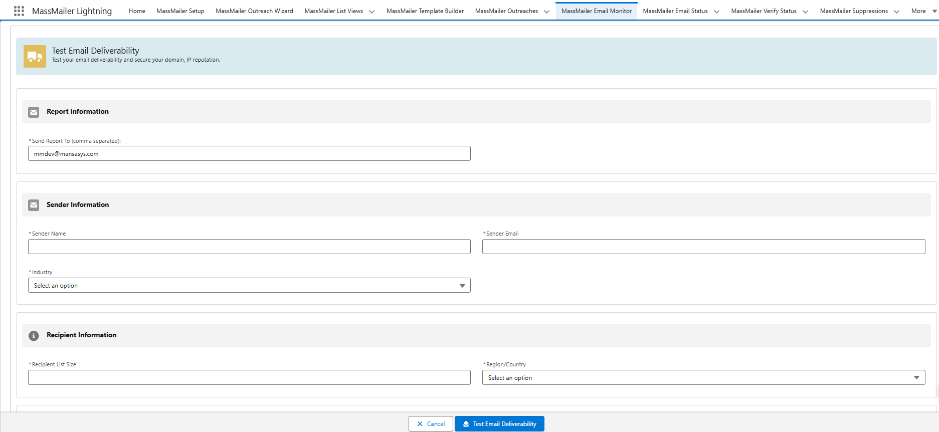The image size is (939, 432).
Task: Switch to MassMailer Template Builder tab
Action: point(425,11)
